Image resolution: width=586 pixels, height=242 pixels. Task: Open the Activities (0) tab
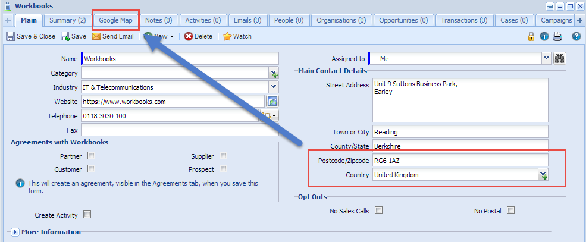point(203,21)
